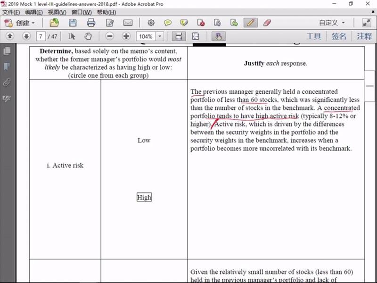The height and width of the screenshot is (283, 377).
Task: Click the Save floppy disk icon
Action: click(73, 22)
